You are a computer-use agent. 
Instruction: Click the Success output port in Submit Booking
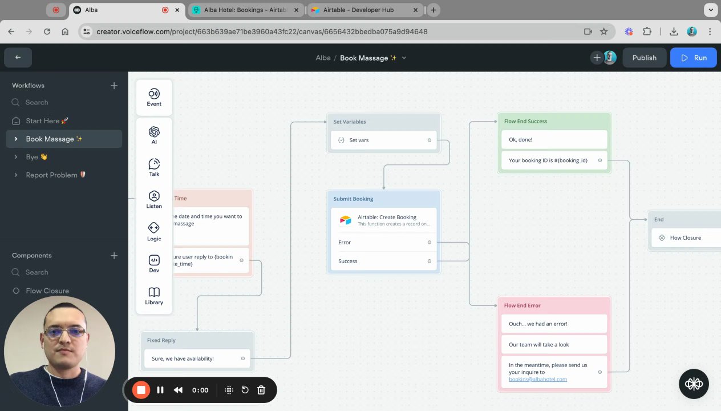click(x=429, y=261)
